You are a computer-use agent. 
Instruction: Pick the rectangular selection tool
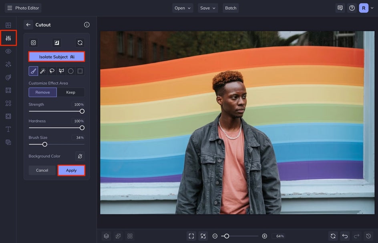80,71
